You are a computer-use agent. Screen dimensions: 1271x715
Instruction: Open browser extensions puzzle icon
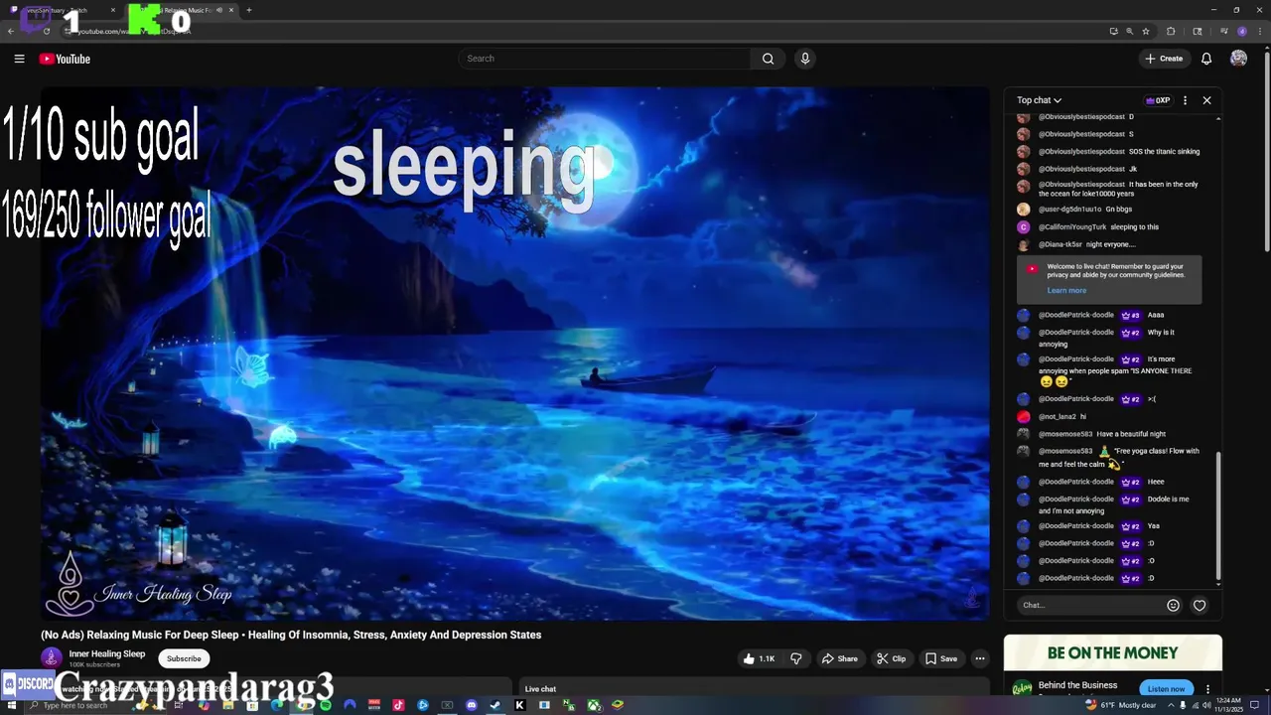coord(1171,31)
